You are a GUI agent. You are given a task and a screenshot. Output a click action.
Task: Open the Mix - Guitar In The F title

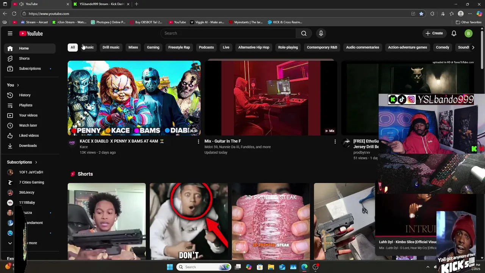click(x=223, y=141)
